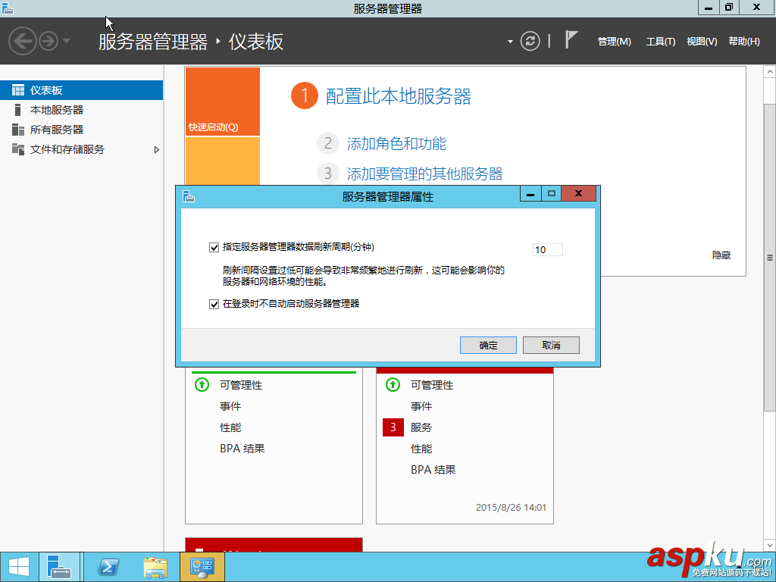Click the 文件和存储服务 sidebar icon

(x=18, y=149)
